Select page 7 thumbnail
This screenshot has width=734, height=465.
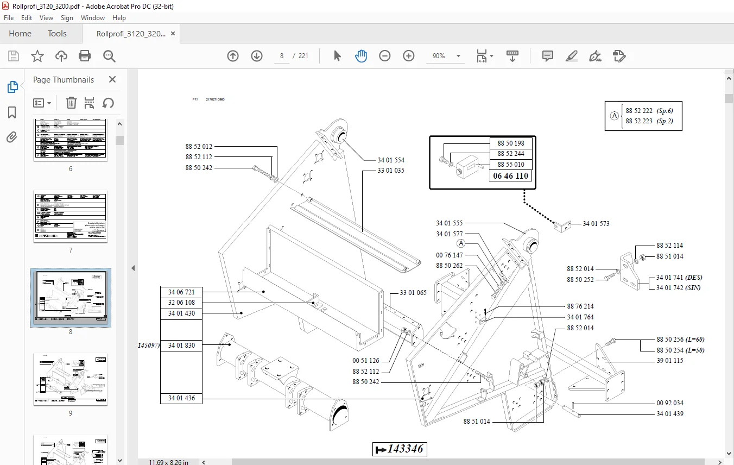pyautogui.click(x=71, y=216)
